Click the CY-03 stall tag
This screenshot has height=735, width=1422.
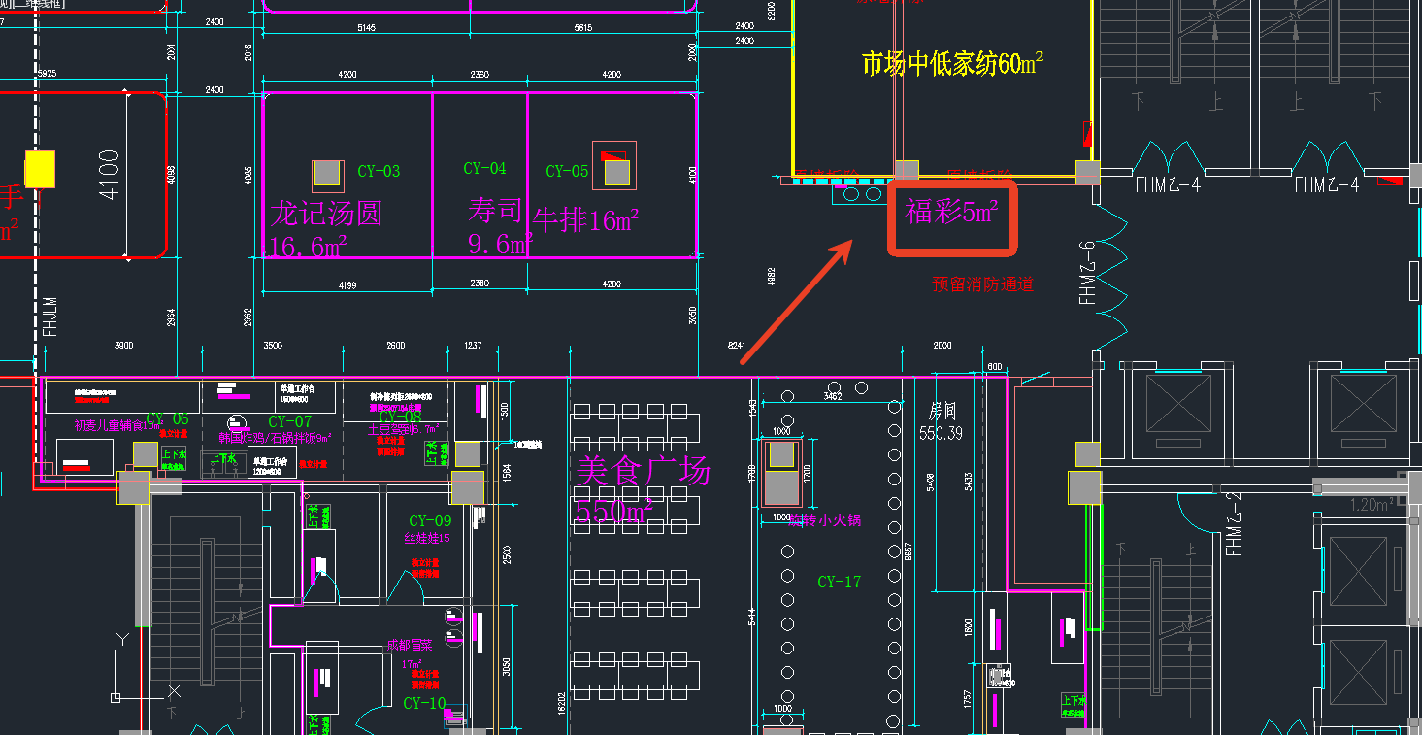coord(379,172)
